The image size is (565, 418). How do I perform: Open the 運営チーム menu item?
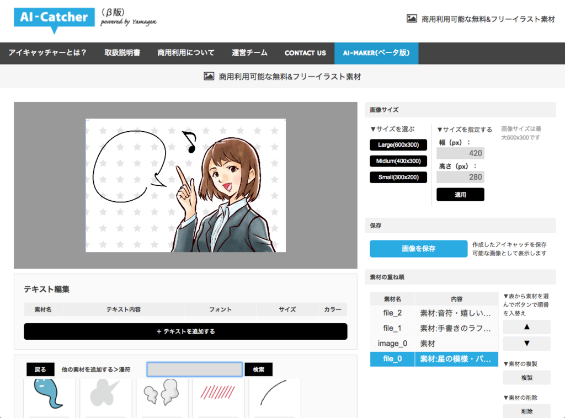pos(249,53)
